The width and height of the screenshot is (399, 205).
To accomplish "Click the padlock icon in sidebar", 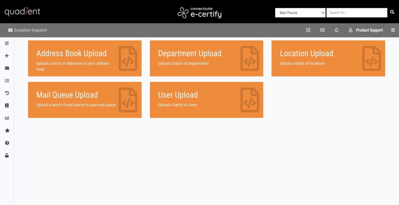I will [7, 155].
